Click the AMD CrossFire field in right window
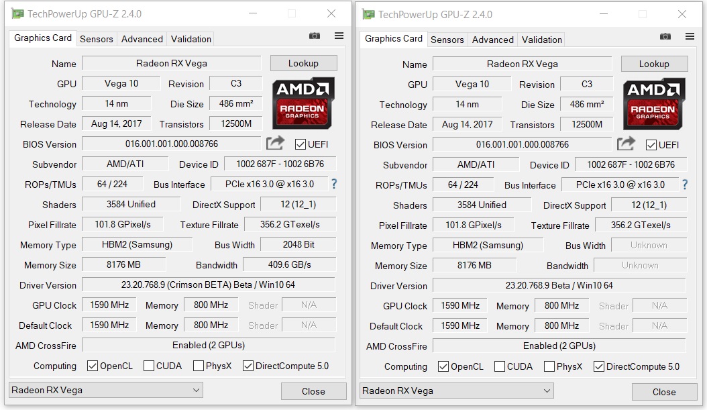707x410 pixels. [x=559, y=346]
